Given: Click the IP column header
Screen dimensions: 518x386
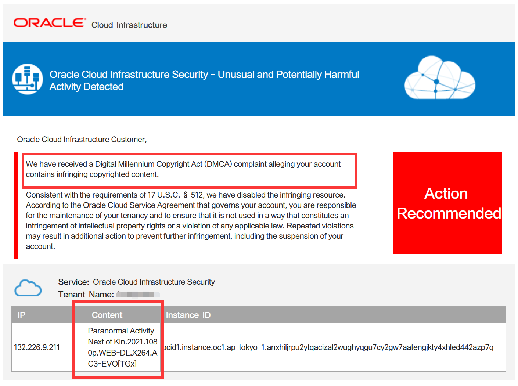Looking at the screenshot, I should [22, 315].
